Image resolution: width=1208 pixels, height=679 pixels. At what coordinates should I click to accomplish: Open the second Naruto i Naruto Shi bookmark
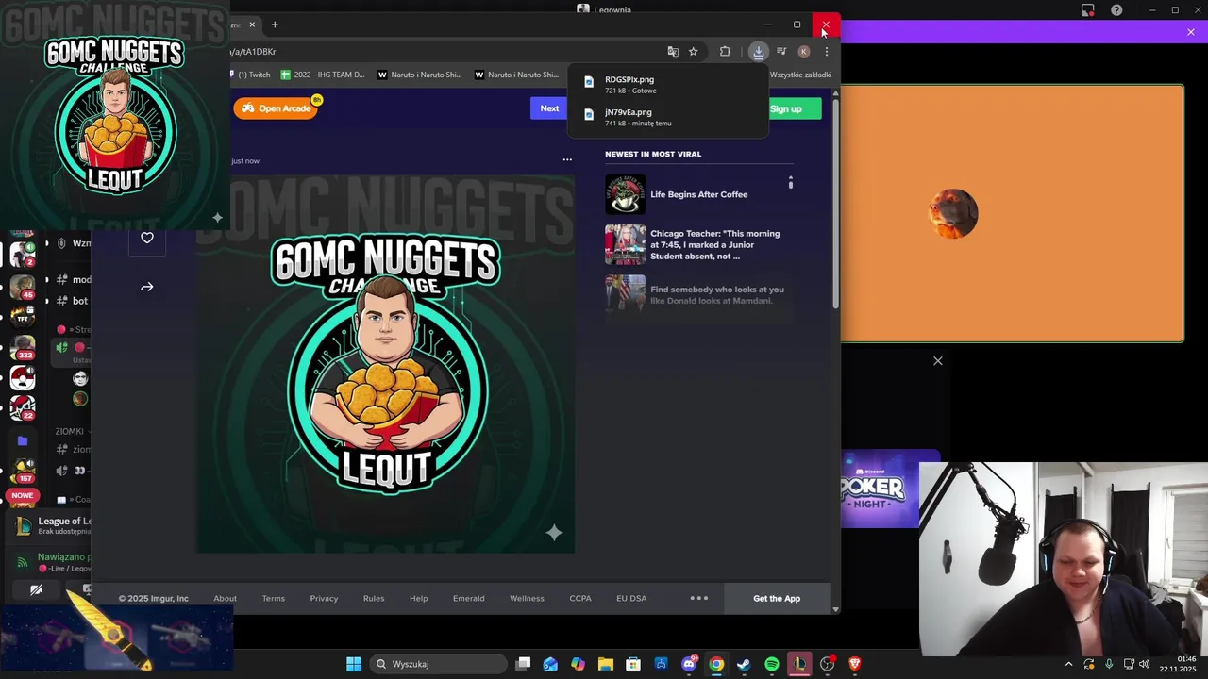coord(517,75)
